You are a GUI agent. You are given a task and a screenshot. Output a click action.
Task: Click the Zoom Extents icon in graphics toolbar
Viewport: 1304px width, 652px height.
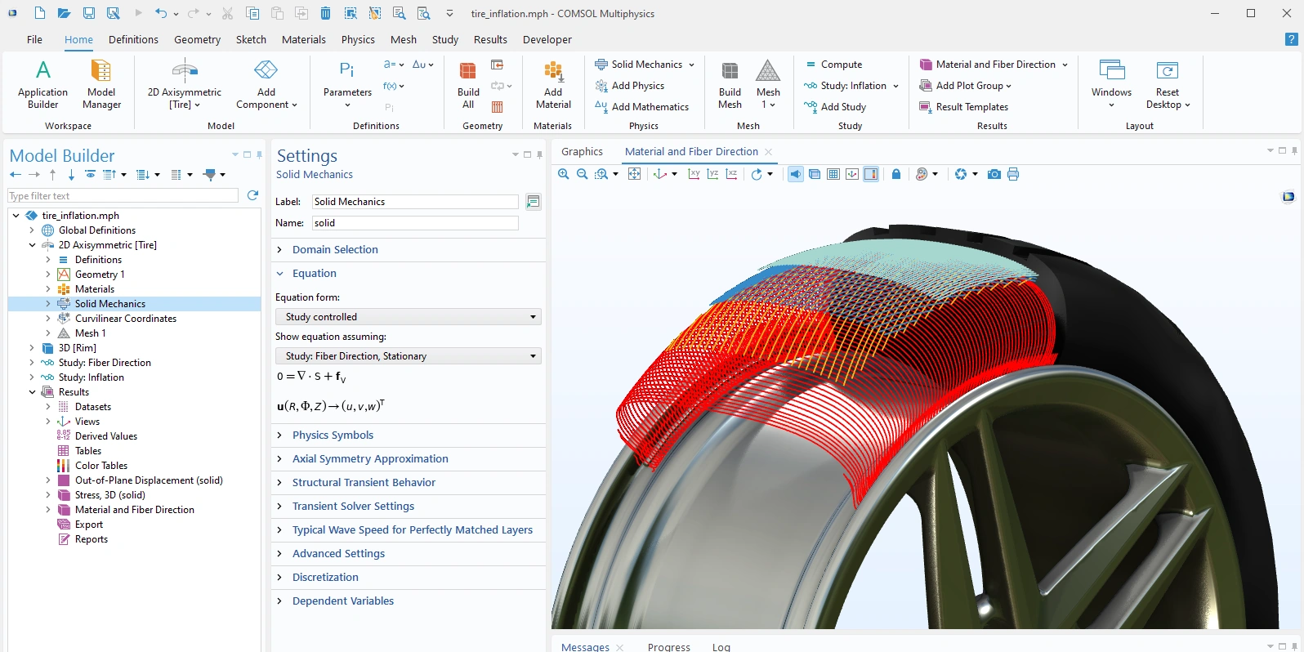(634, 174)
